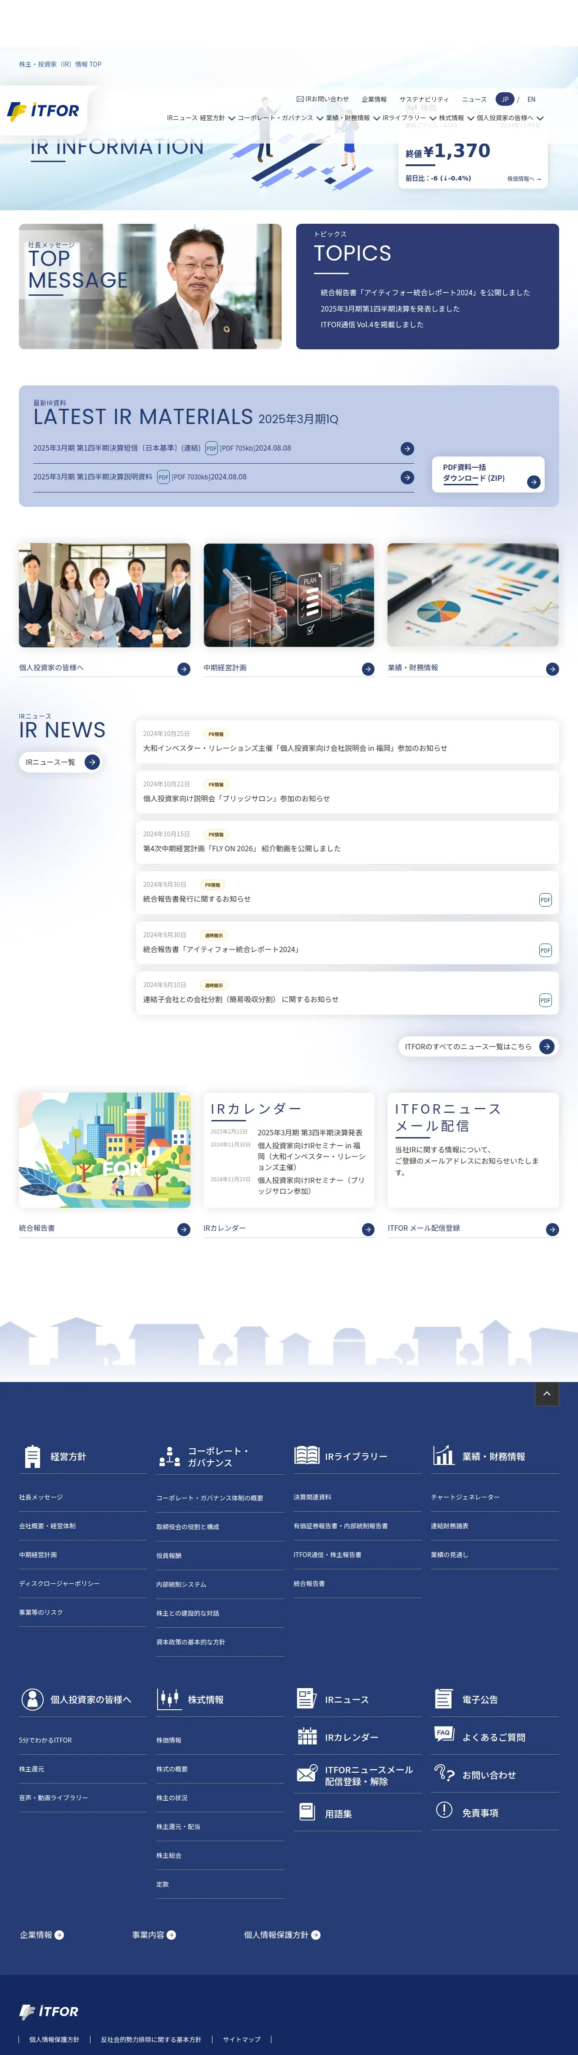Open IRカレンダー 2025年3月期 第3四半期決算発表 entry
578x2055 pixels.
pyautogui.click(x=309, y=1133)
